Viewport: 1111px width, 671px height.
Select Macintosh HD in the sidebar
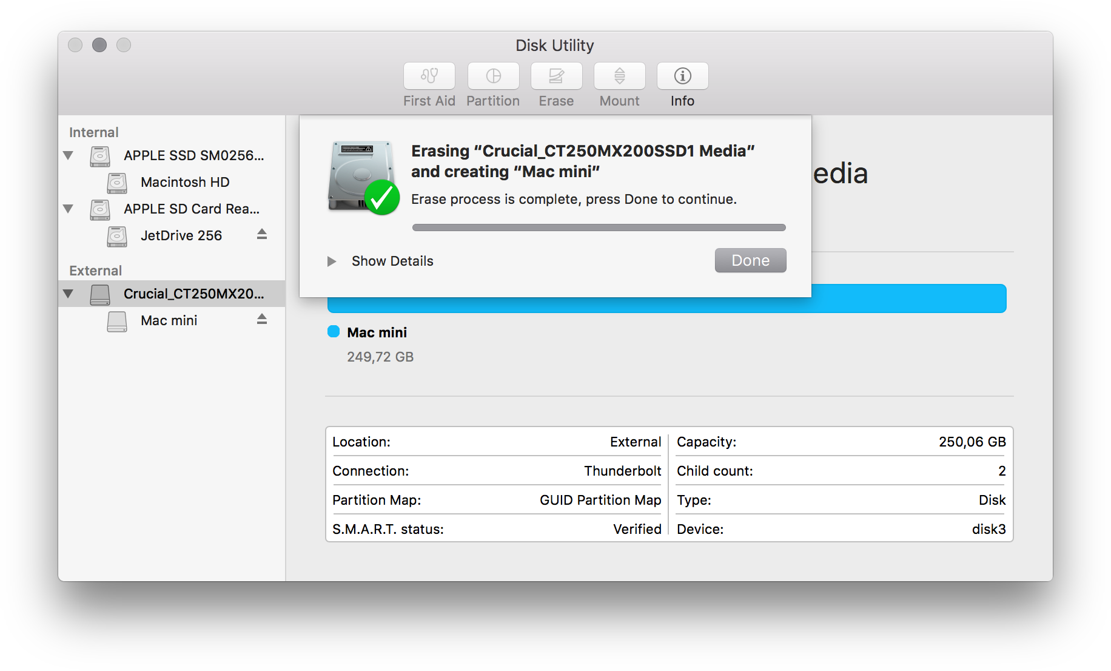(172, 182)
